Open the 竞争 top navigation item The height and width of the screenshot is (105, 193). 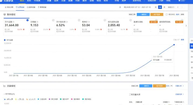point(124,1)
